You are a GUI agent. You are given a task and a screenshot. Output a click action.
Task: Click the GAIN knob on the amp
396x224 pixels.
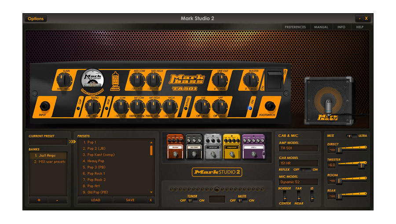pyautogui.click(x=64, y=81)
